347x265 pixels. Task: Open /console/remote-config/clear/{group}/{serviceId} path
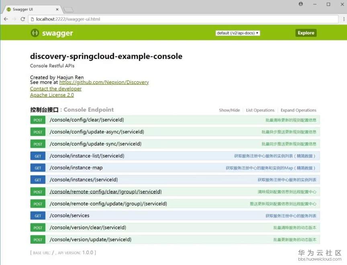(106, 192)
